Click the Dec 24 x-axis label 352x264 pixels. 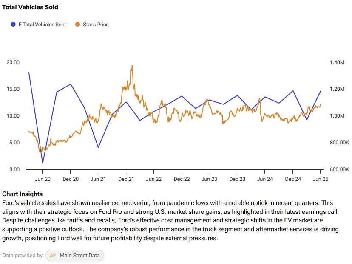[x=293, y=179]
